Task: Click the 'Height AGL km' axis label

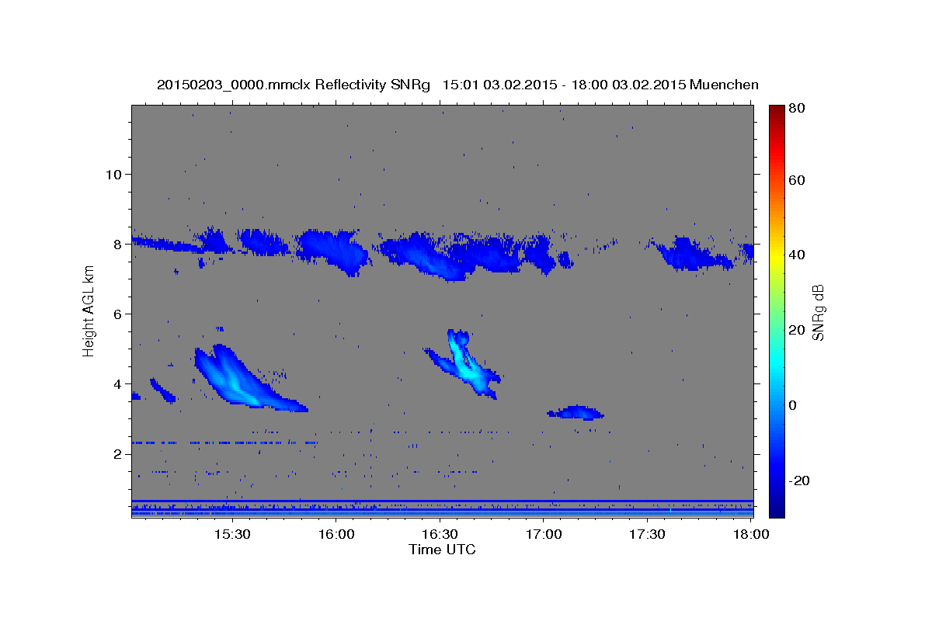Action: click(x=89, y=311)
